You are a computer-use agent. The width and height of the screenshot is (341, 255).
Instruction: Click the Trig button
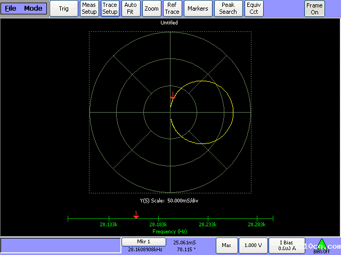coord(64,8)
